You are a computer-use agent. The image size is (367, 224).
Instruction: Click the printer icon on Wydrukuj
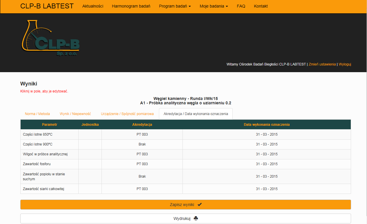[196, 218]
